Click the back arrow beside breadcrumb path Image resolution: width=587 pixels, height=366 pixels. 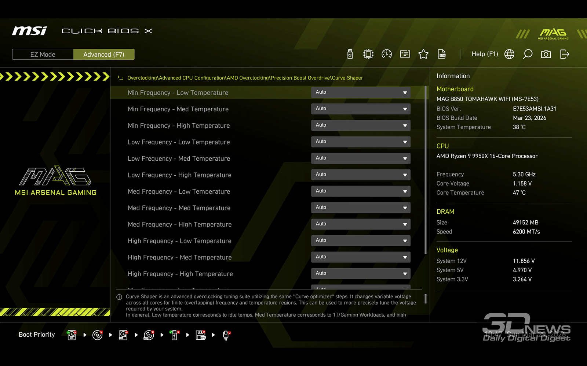pos(120,78)
